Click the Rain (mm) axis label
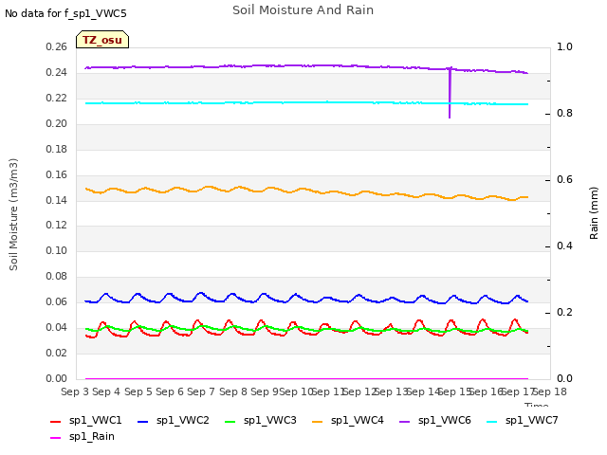The image size is (607, 455). coord(594,213)
